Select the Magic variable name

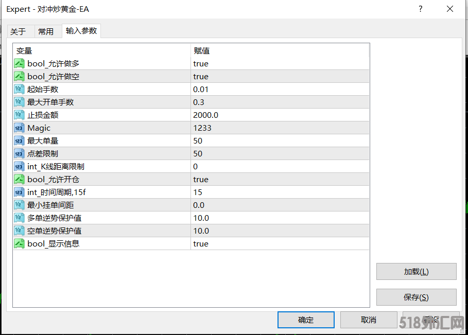pyautogui.click(x=39, y=128)
